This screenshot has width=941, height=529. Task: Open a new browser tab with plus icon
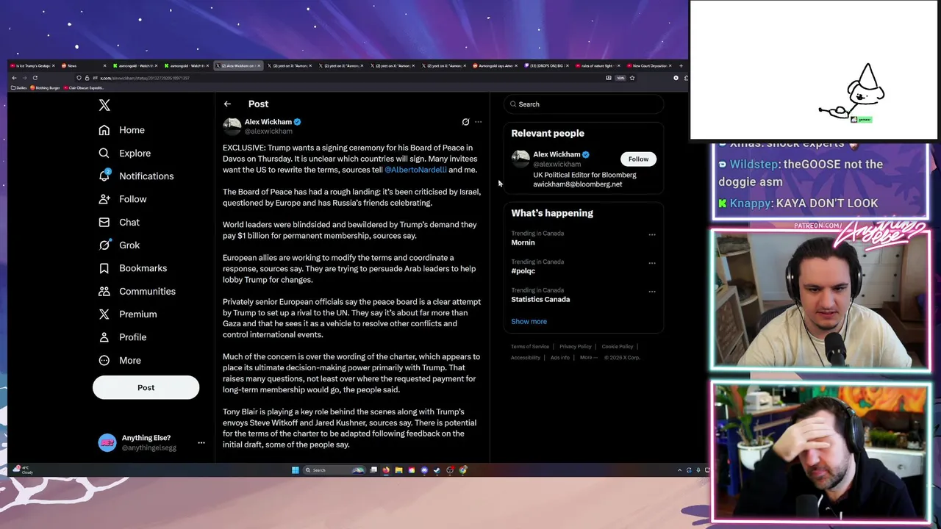pos(681,66)
